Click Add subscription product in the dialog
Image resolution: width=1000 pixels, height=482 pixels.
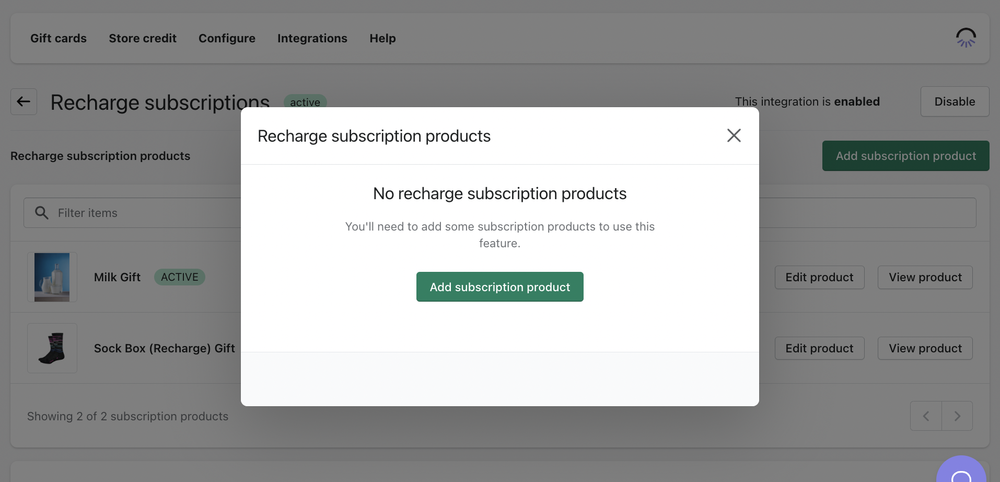pyautogui.click(x=500, y=287)
